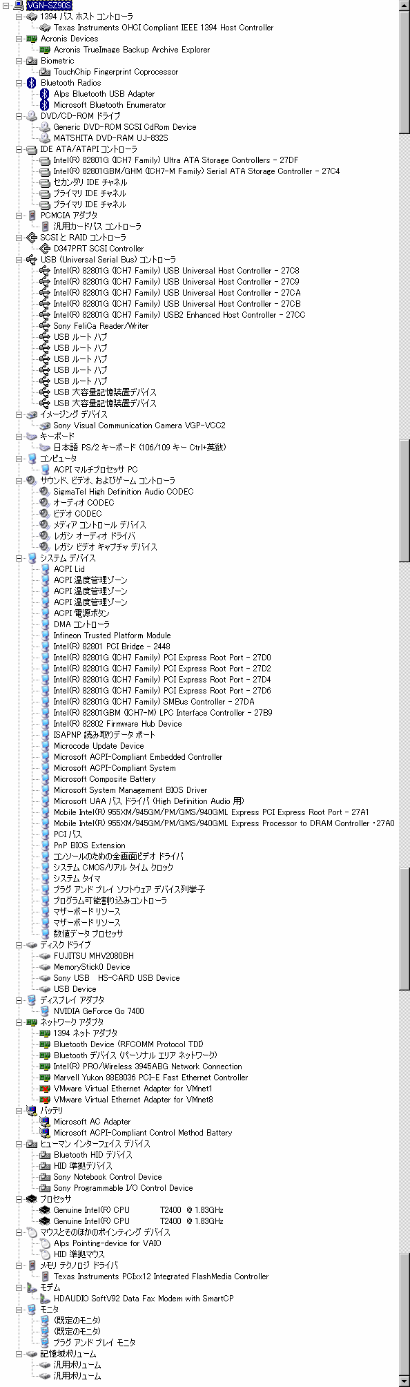Click the Bluetooth Radios category icon
410x1387 pixels.
pyautogui.click(x=31, y=83)
